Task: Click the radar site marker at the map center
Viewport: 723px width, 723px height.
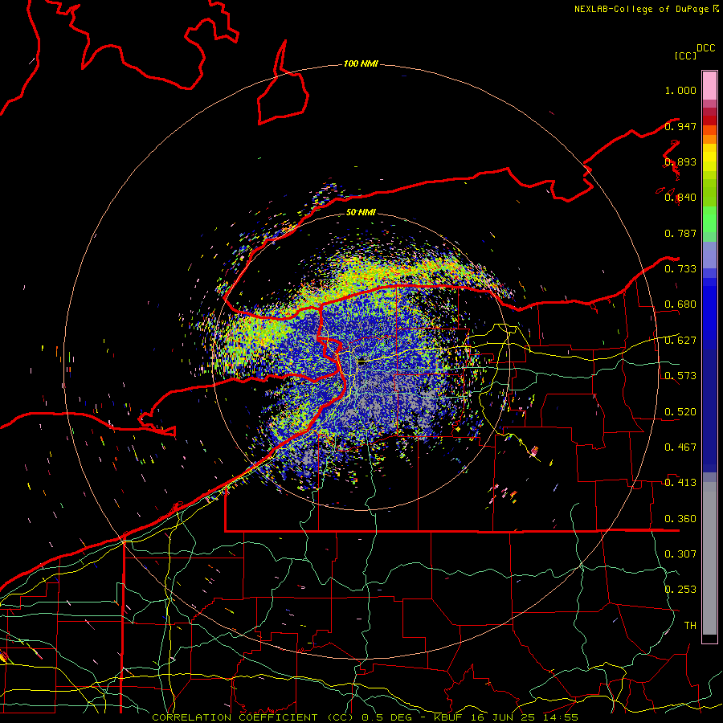Action: tap(363, 362)
